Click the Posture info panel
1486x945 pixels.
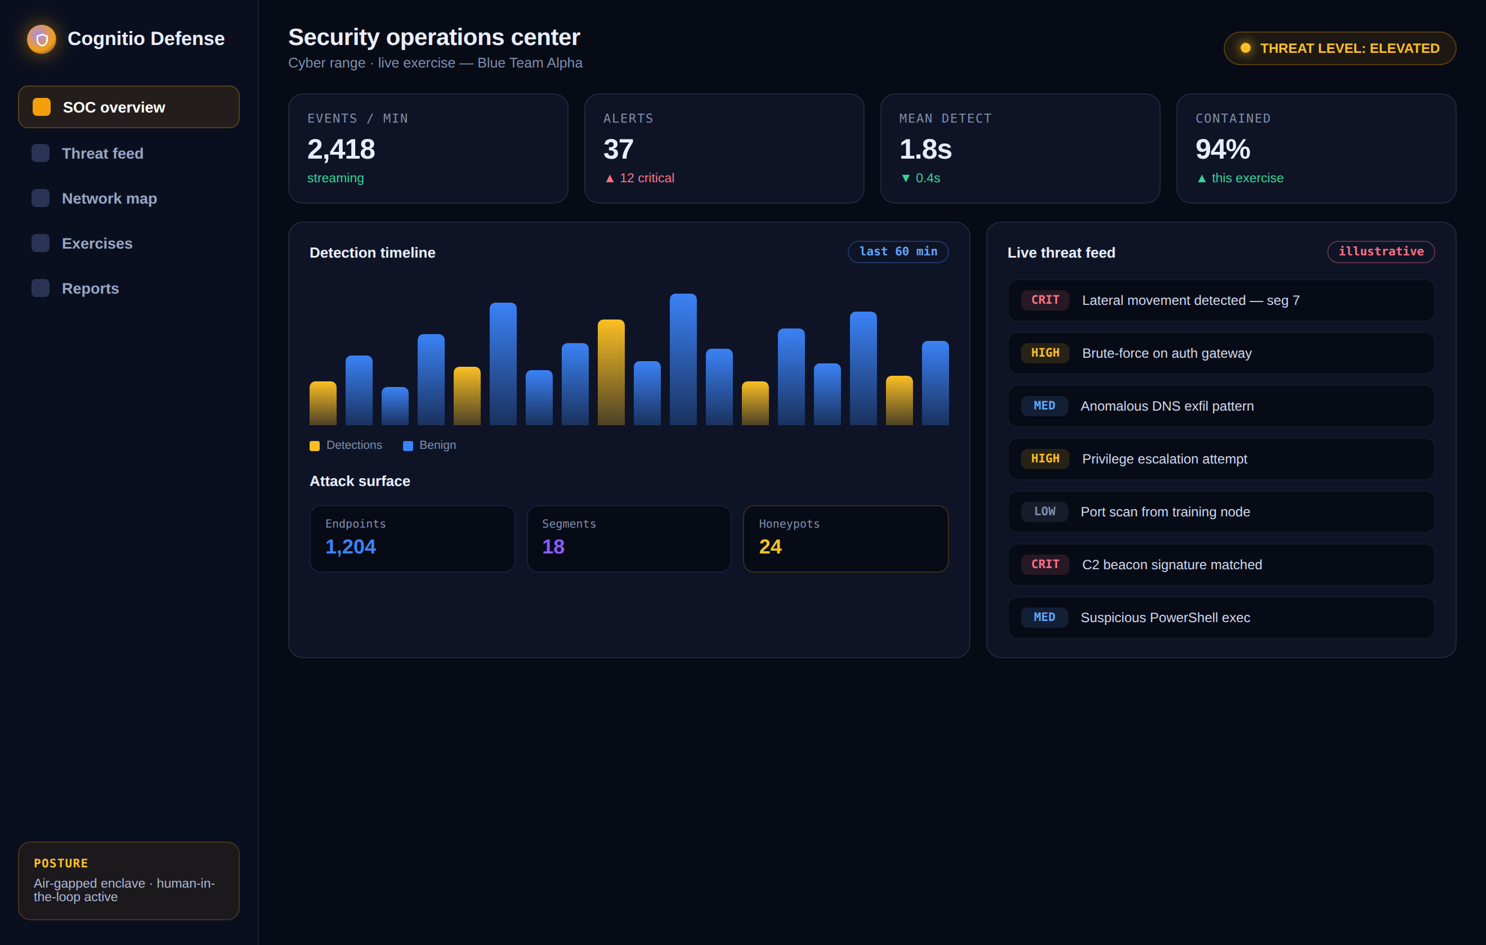tap(128, 881)
